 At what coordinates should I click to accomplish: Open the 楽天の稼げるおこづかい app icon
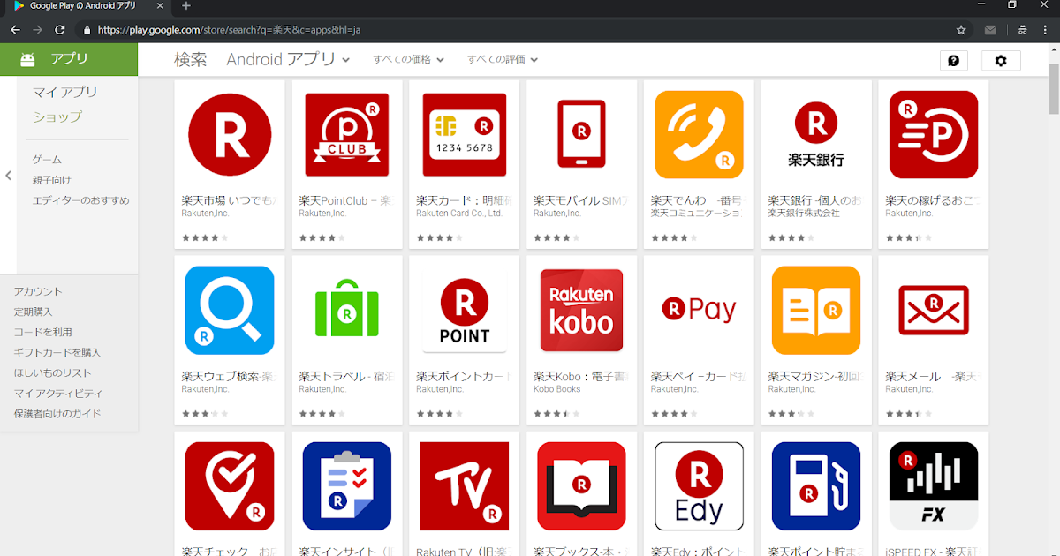tap(934, 134)
